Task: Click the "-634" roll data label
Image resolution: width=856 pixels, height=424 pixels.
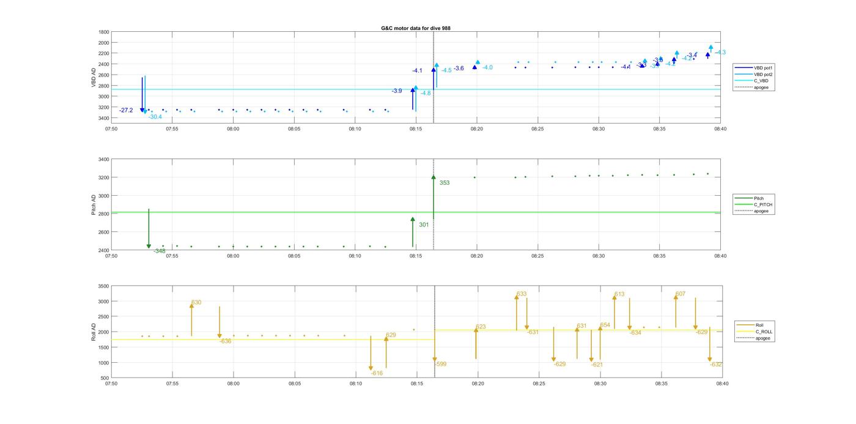Action: pyautogui.click(x=635, y=333)
